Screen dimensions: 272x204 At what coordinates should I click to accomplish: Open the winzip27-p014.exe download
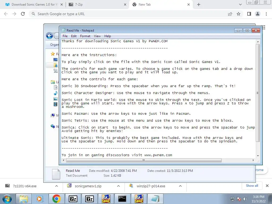pyautogui.click(x=151, y=186)
